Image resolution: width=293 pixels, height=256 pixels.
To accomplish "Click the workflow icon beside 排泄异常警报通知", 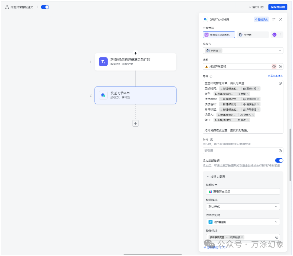I will click(7, 7).
